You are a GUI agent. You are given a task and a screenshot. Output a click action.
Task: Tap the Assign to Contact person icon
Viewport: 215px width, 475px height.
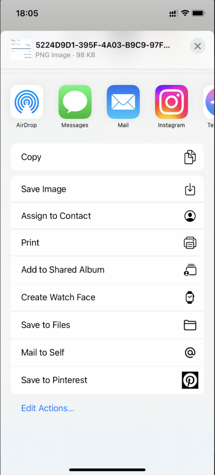pyautogui.click(x=190, y=216)
